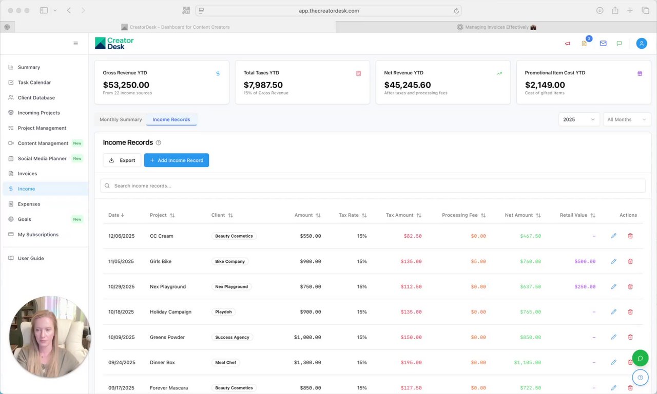This screenshot has width=657, height=394.
Task: Edit the Holiday Campaign record
Action: tap(613, 312)
